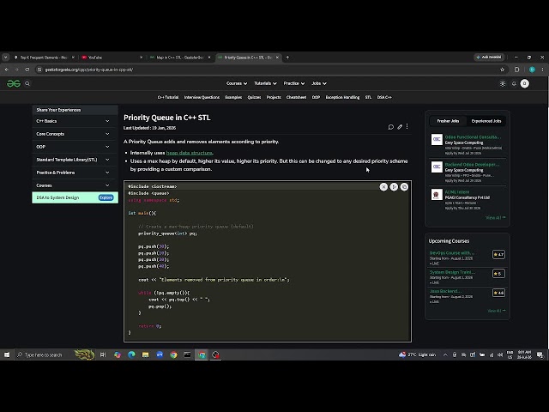This screenshot has width=549, height=412.
Task: Open the Tutorials dropdown menu
Action: point(265,83)
